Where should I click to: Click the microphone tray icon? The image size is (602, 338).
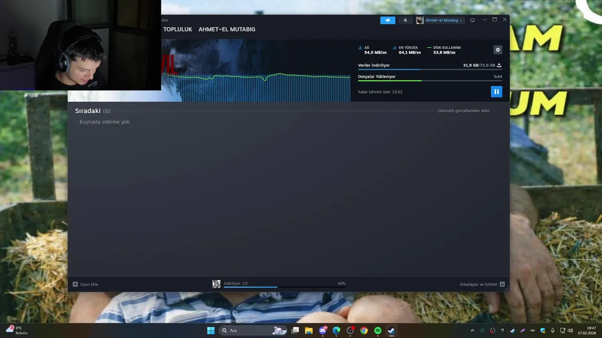click(553, 330)
